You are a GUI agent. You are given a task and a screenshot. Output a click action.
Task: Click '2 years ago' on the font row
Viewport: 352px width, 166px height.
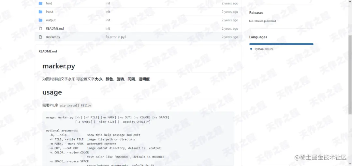pos(230,3)
